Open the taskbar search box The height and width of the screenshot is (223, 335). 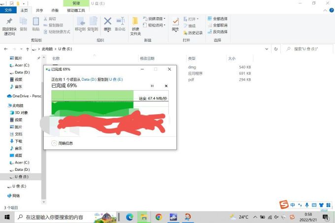coord(66,217)
